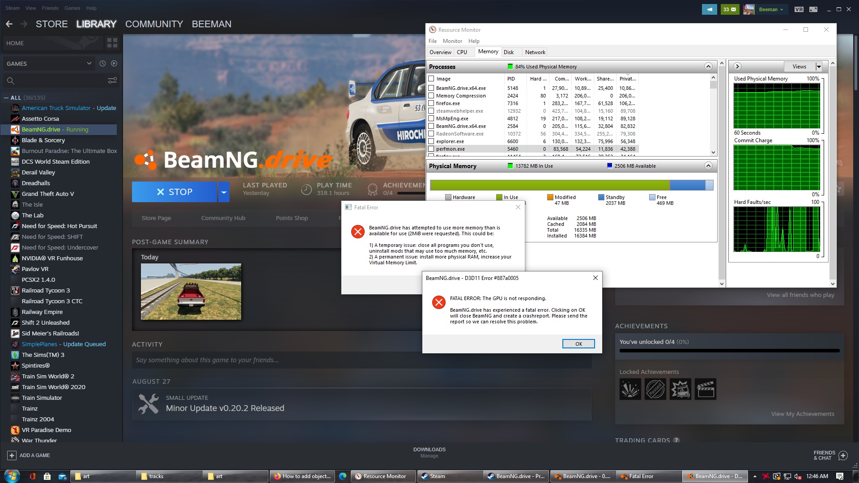Select the firework locked achievement icon

[x=630, y=389]
